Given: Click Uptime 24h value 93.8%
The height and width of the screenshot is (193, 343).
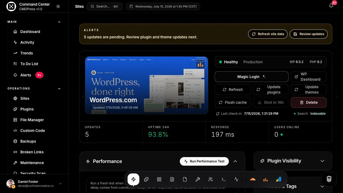Looking at the screenshot, I should (x=158, y=135).
